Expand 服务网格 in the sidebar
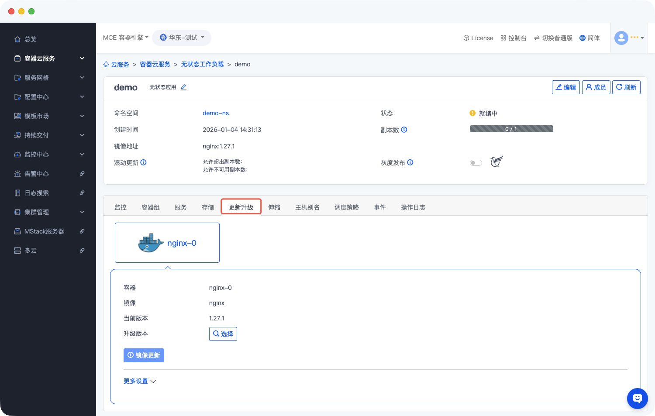The width and height of the screenshot is (655, 416). click(48, 78)
